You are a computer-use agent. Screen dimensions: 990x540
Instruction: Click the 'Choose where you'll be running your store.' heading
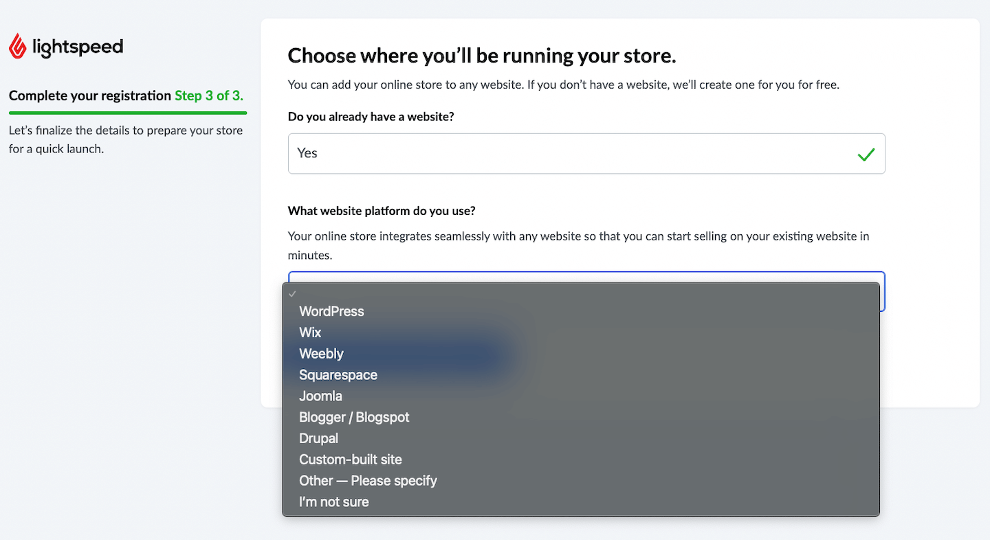pos(482,56)
